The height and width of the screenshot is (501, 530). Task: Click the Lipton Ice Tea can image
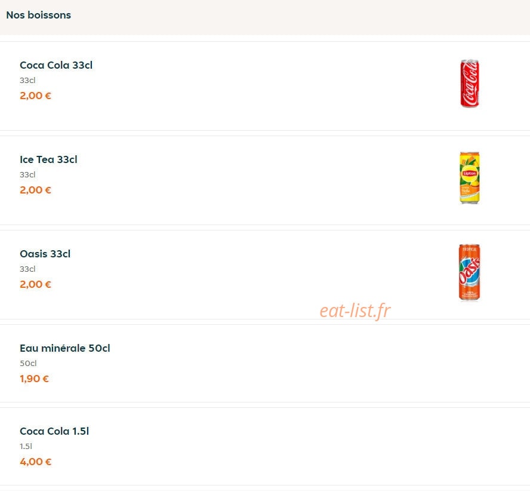coord(470,178)
